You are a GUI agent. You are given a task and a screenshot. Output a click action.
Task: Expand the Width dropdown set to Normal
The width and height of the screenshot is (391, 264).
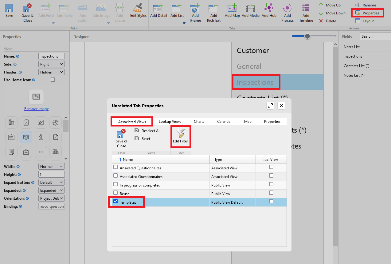(x=52, y=167)
